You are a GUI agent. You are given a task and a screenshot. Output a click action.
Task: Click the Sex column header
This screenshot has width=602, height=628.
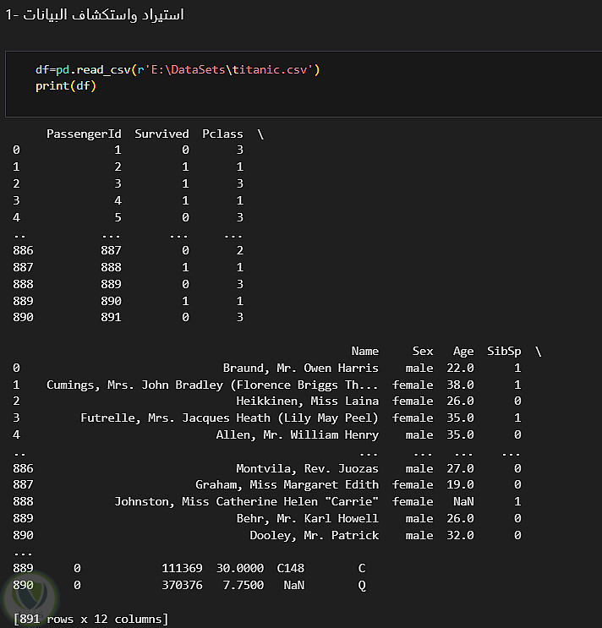[x=423, y=351]
